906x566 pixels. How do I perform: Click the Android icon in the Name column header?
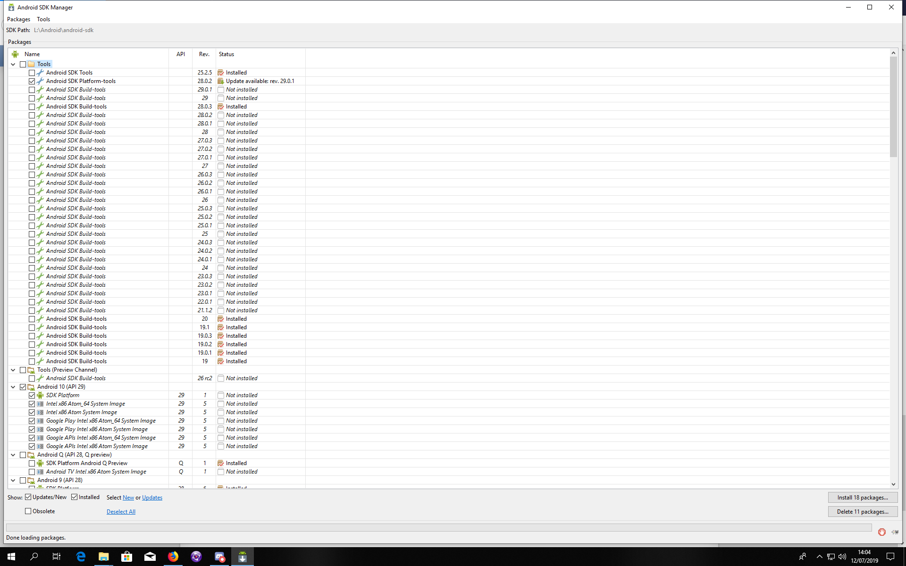(x=15, y=54)
